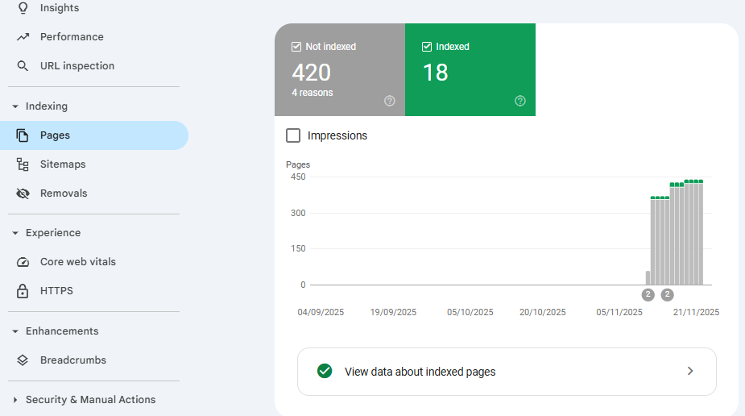Click the URL inspection magnifier icon
Image resolution: width=745 pixels, height=416 pixels.
click(23, 66)
